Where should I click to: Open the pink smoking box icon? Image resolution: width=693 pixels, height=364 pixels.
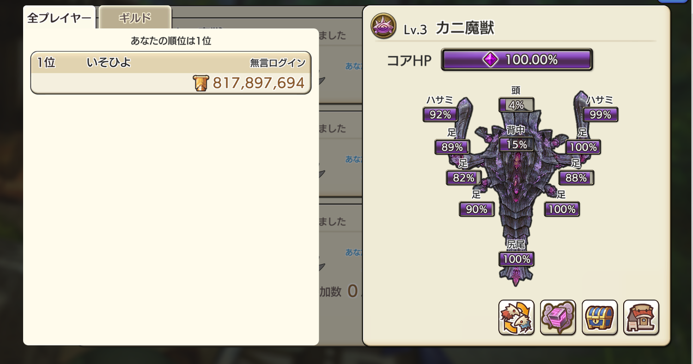point(558,317)
